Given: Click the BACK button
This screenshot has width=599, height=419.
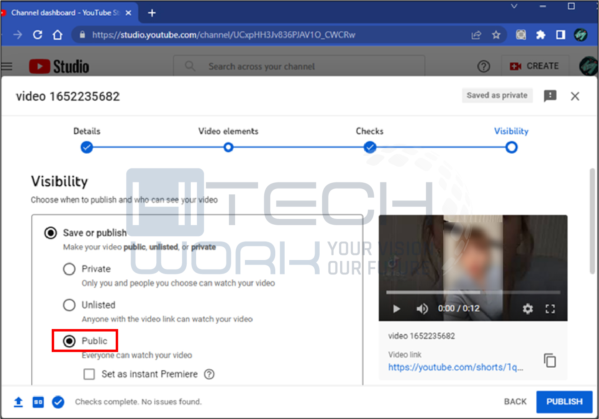Looking at the screenshot, I should tap(515, 402).
